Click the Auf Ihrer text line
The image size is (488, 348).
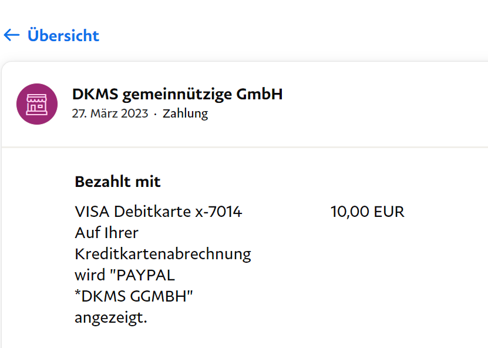click(107, 233)
